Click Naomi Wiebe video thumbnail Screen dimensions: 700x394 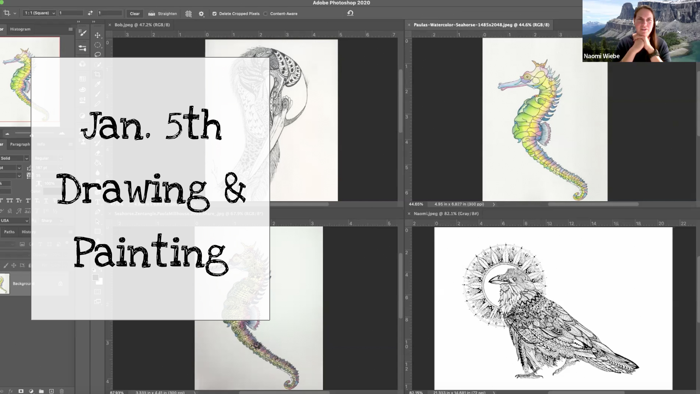[641, 31]
